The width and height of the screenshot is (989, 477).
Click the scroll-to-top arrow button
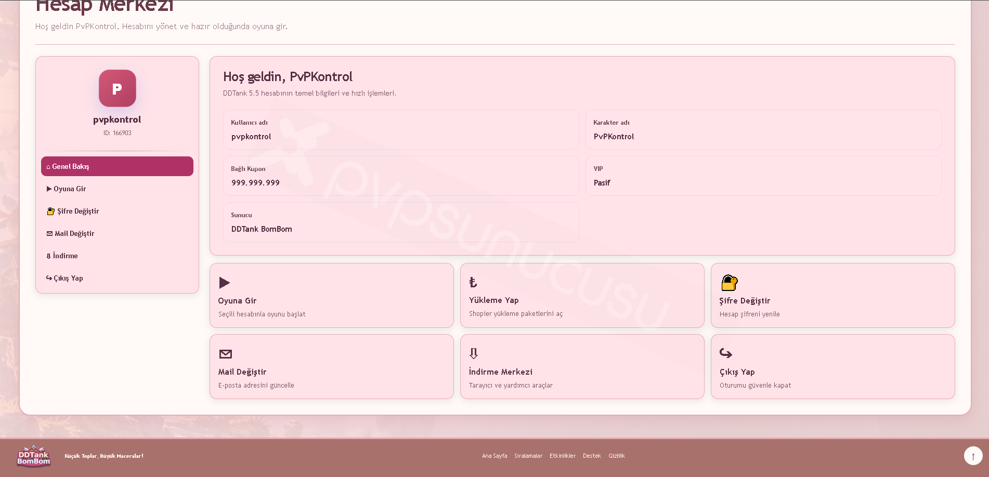973,456
